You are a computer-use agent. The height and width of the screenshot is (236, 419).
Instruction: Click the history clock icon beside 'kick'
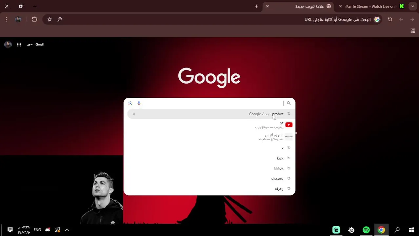coord(289,158)
